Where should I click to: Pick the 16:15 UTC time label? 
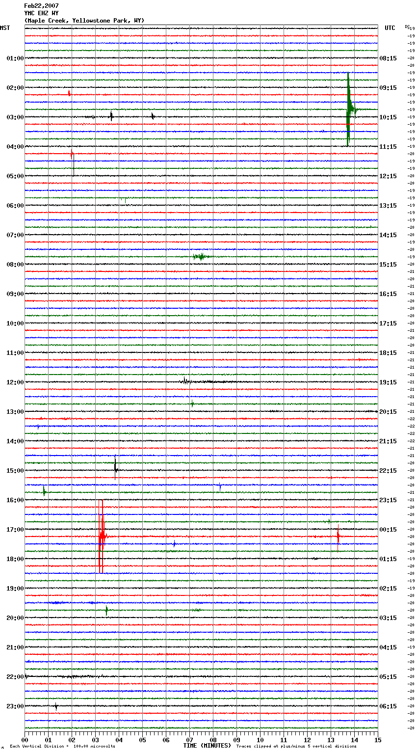(388, 294)
